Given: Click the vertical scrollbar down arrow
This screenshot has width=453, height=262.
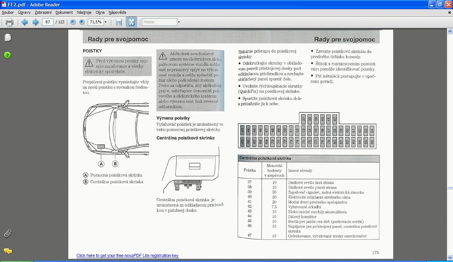Looking at the screenshot, I should tap(450, 257).
